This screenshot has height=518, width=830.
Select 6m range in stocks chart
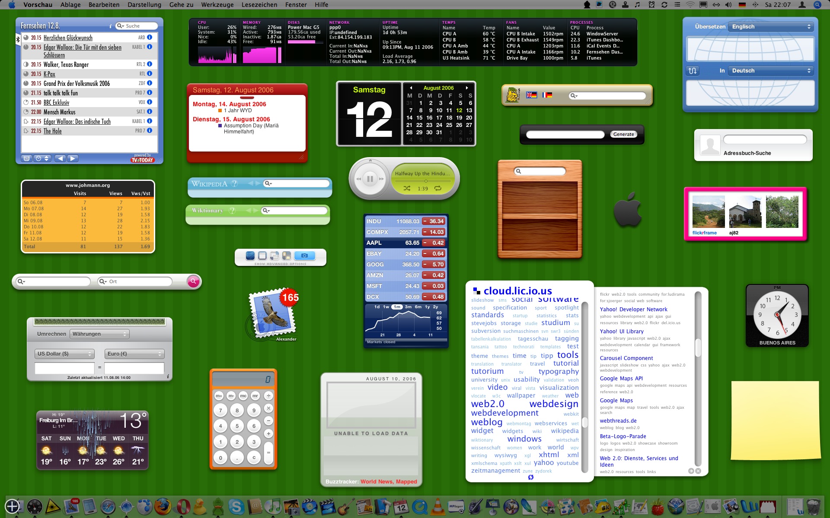point(418,307)
